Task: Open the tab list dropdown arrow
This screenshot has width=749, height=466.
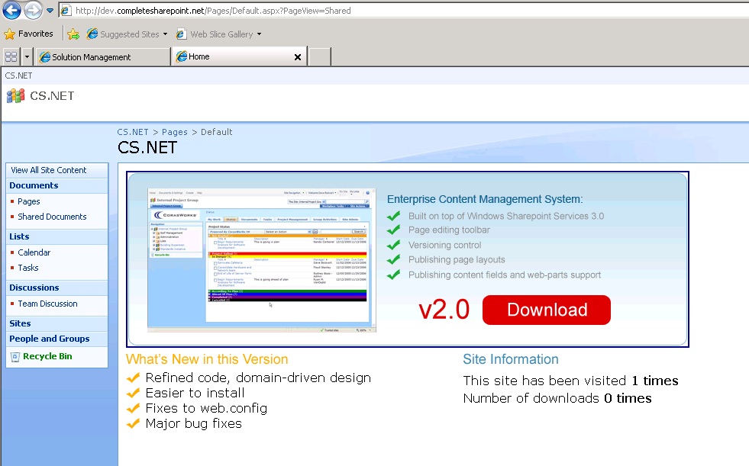Action: (x=27, y=56)
